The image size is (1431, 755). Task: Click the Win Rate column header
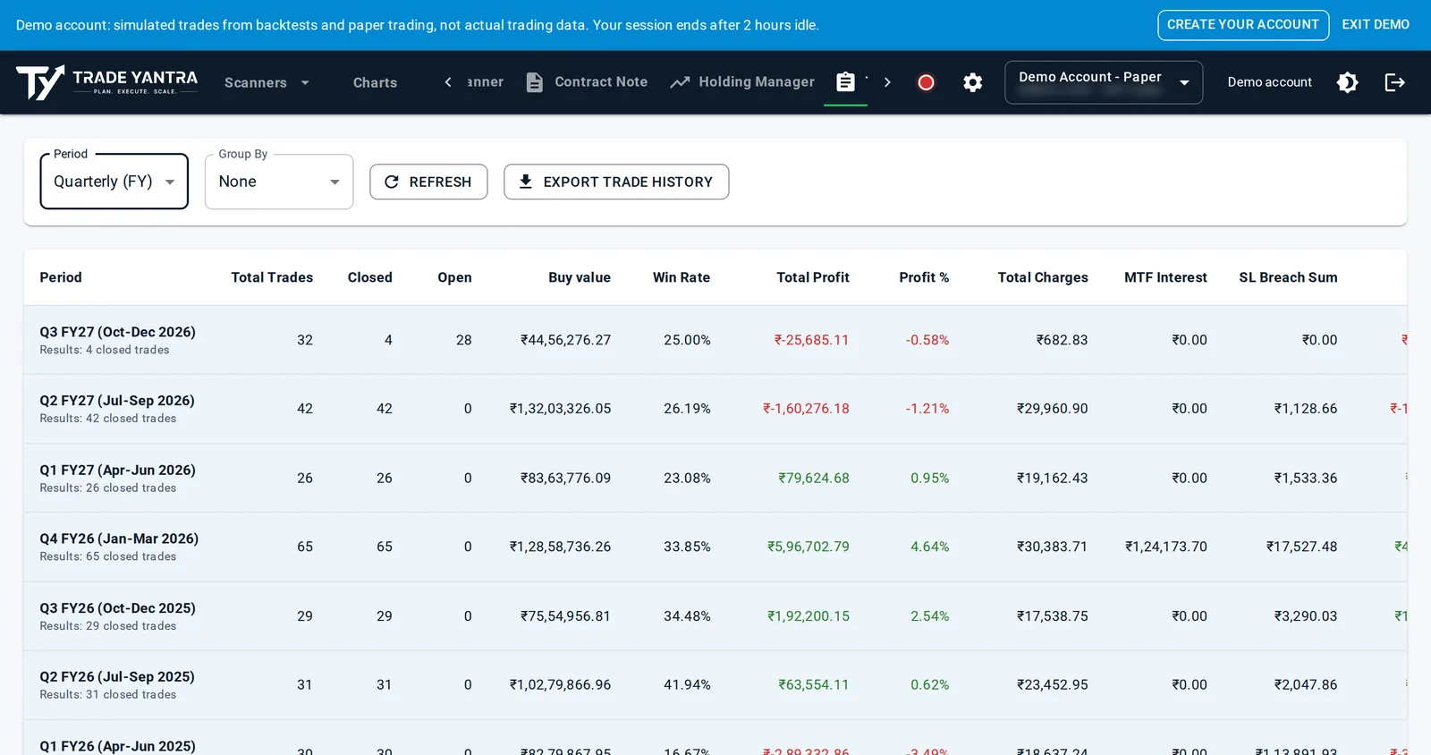(682, 277)
